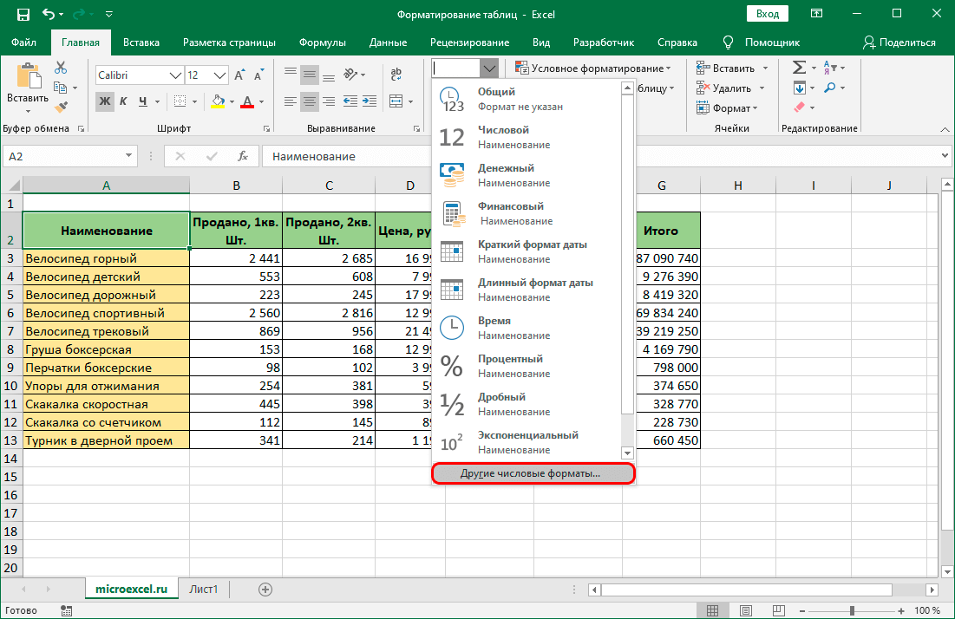955x619 pixels.
Task: Increase font size with larger A icon
Action: (239, 75)
